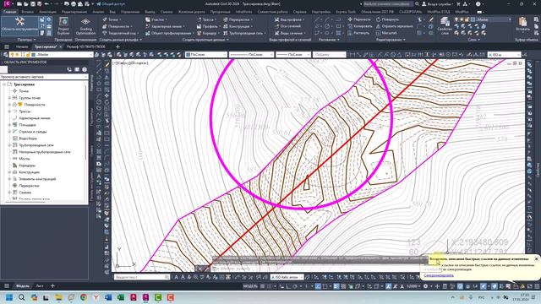Screen dimensions: 541x304
Task: Select the Масштаб (Scale) tool
Action: [386, 33]
